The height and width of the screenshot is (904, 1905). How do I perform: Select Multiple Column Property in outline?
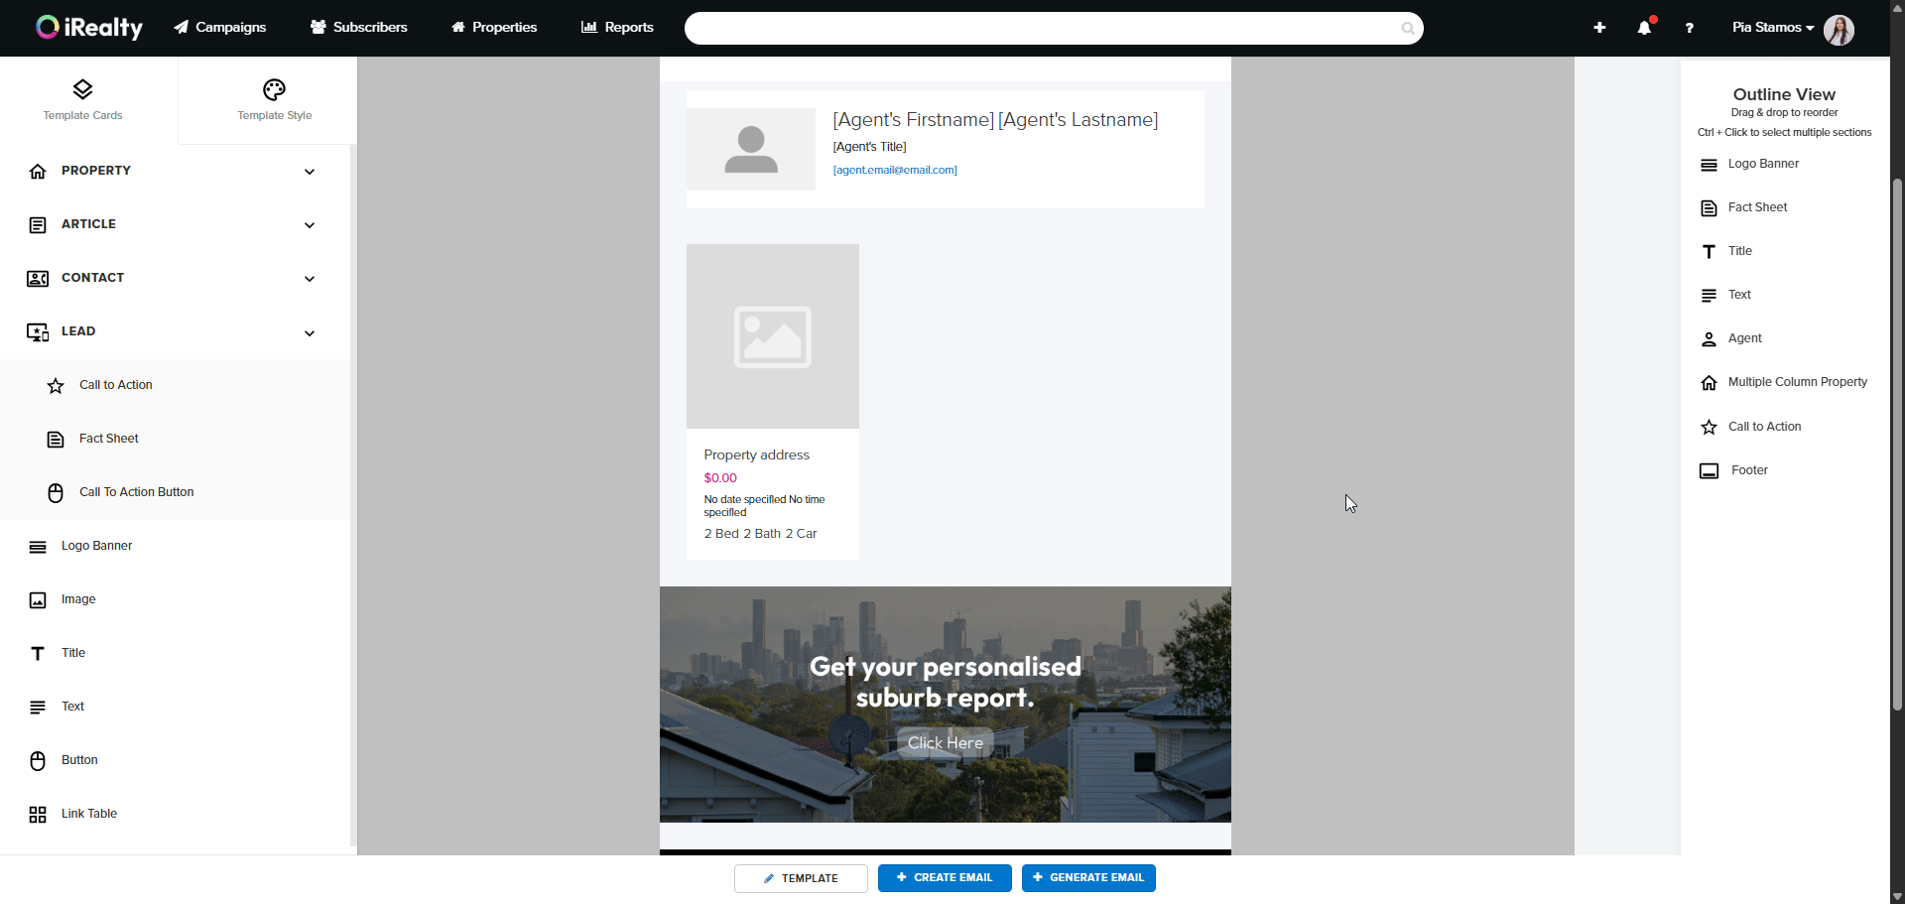(x=1796, y=382)
